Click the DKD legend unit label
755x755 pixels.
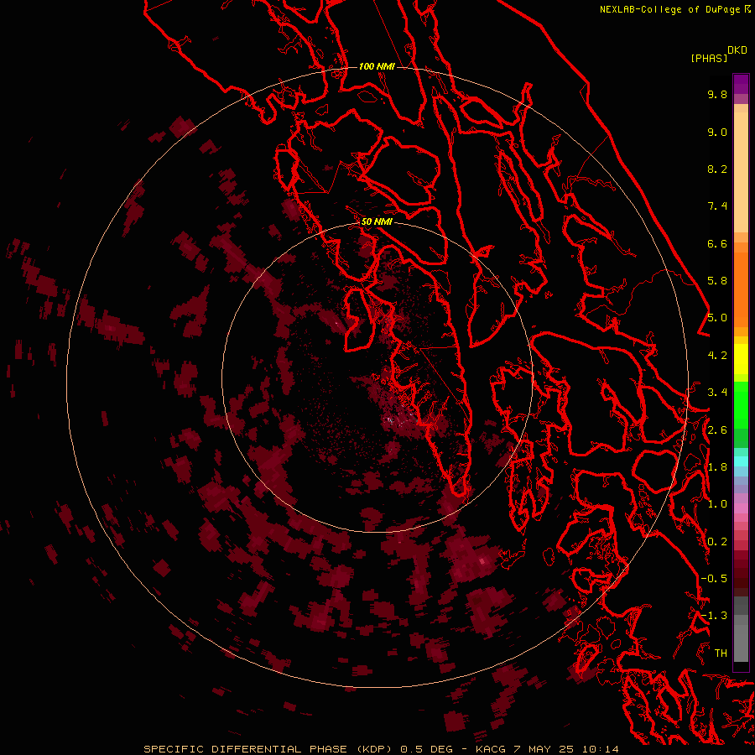click(x=737, y=50)
